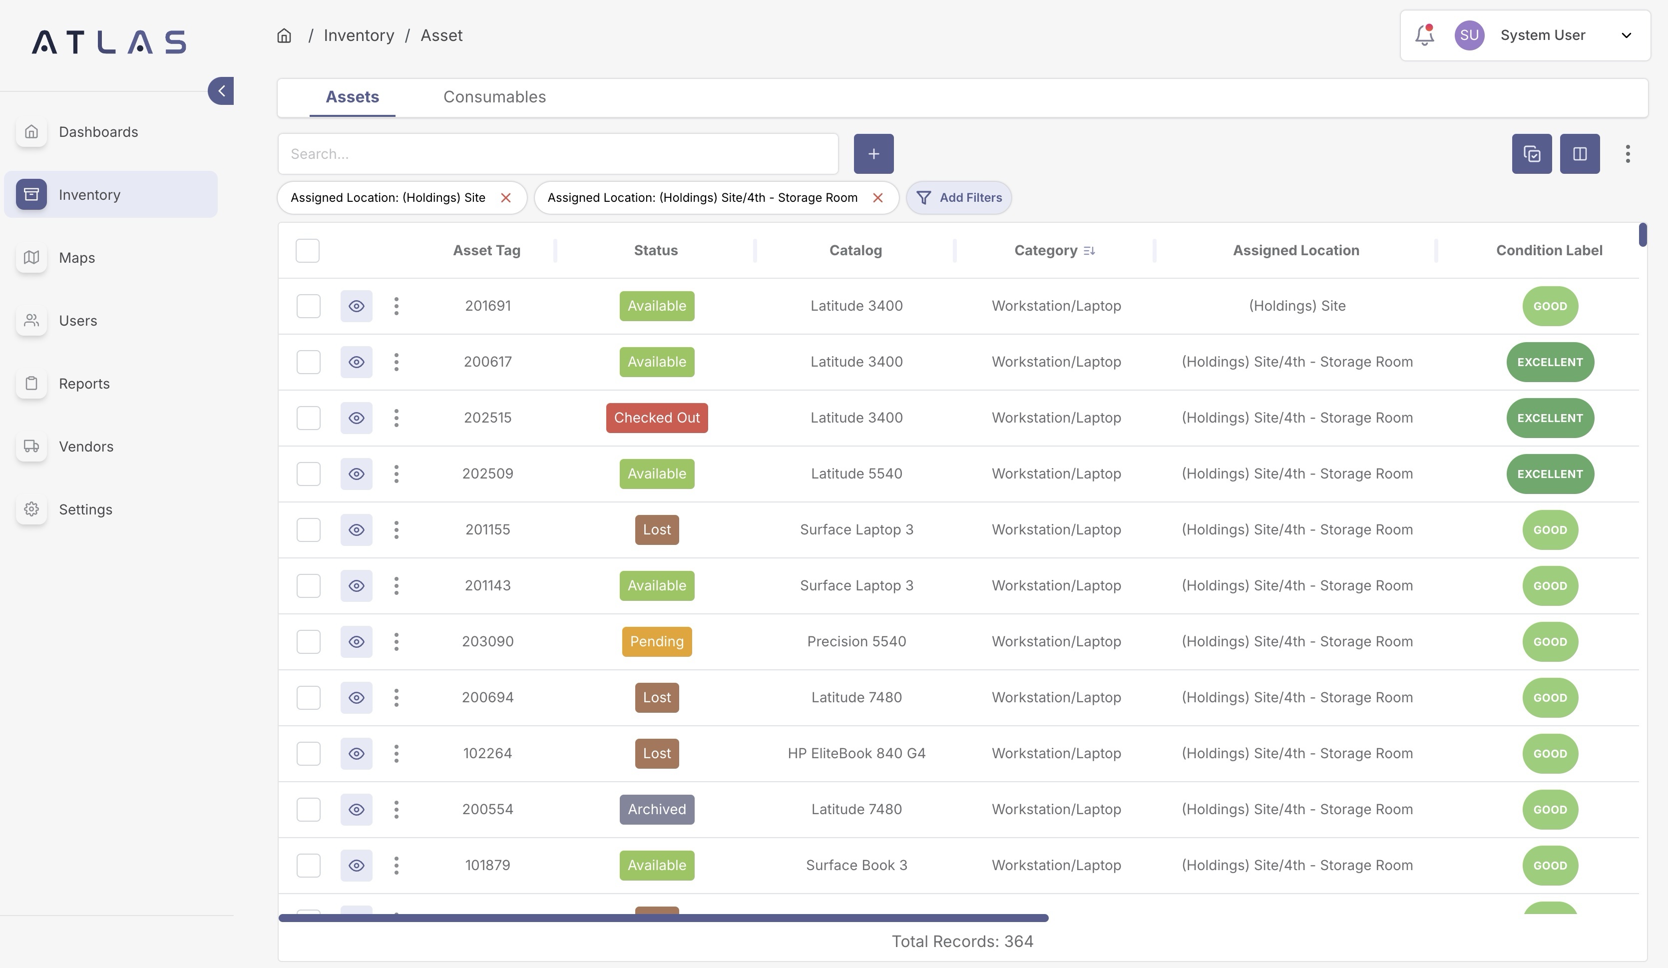Click the Category column sort icon
The height and width of the screenshot is (968, 1668).
tap(1089, 251)
